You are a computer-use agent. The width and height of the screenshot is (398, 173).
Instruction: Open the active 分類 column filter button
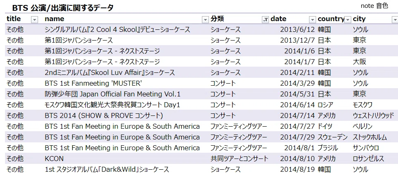click(x=265, y=19)
